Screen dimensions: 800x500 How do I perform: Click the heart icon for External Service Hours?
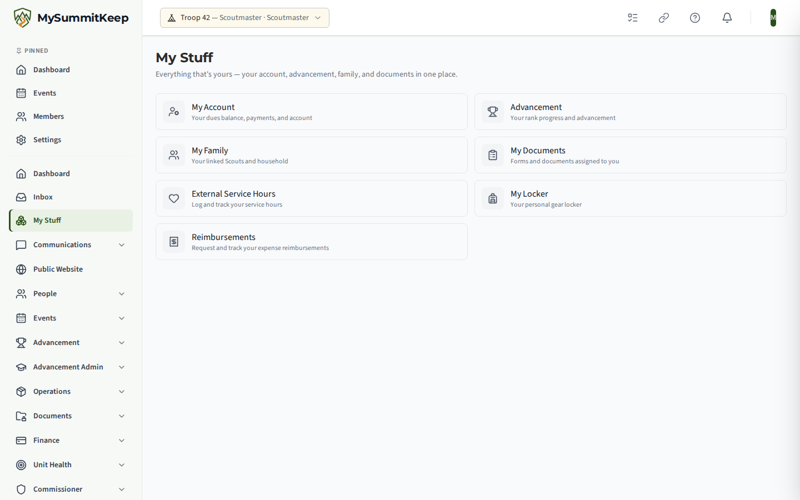pyautogui.click(x=174, y=198)
